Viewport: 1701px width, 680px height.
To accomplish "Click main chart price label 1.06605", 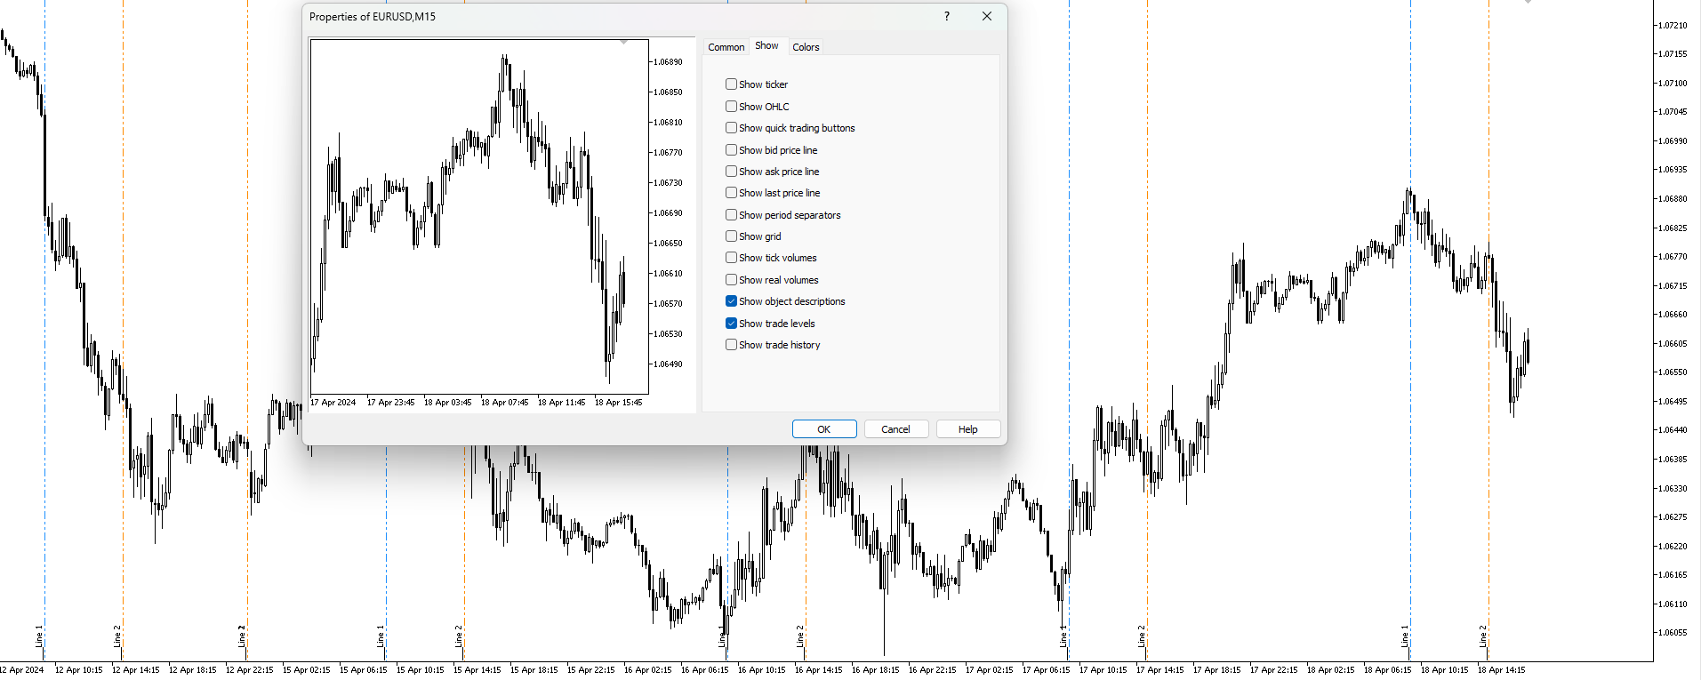I will 1673,344.
